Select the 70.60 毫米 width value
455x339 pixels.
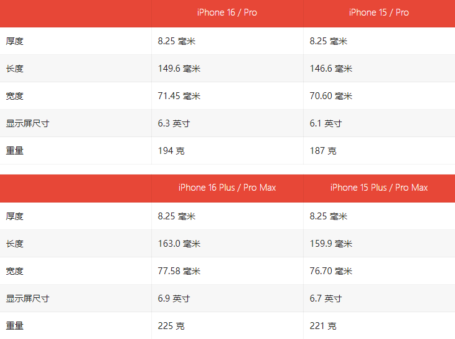[331, 96]
